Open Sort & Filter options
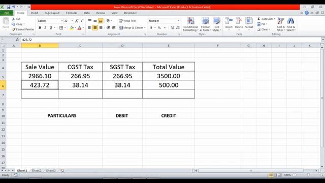325x183 pixels. pos(281,24)
